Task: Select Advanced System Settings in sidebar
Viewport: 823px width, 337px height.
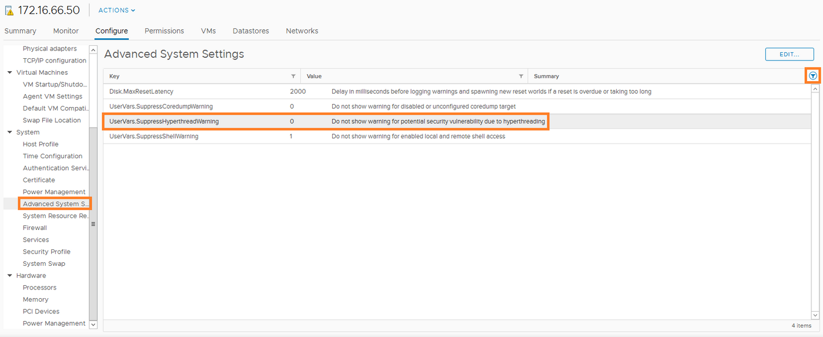Action: (x=55, y=204)
